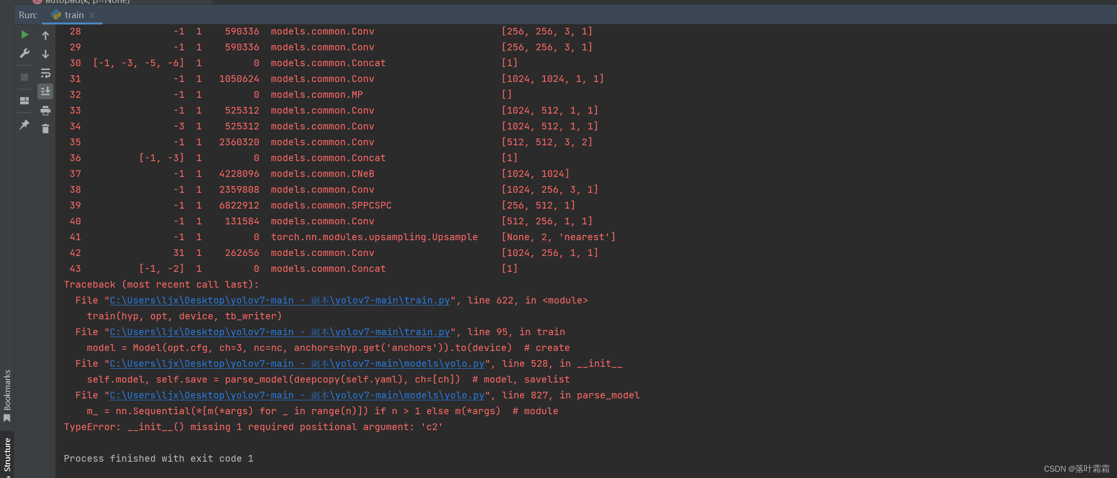Click '[None, 2, 'nearest']' arguments
Screen dimensions: 1117x478
coord(558,237)
